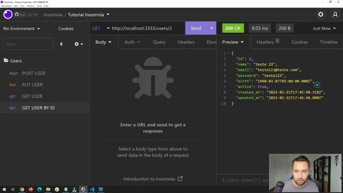Click the "updated_at" key in response
Viewport: 343px width, 193px height.
[249, 98]
